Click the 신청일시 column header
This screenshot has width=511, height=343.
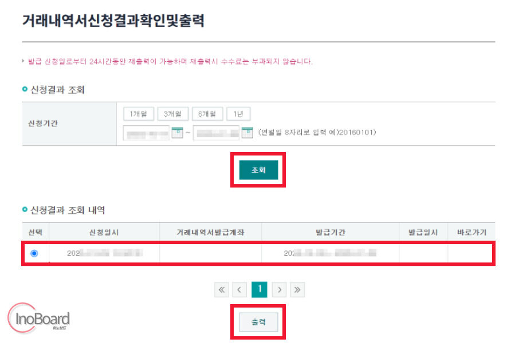pyautogui.click(x=104, y=232)
